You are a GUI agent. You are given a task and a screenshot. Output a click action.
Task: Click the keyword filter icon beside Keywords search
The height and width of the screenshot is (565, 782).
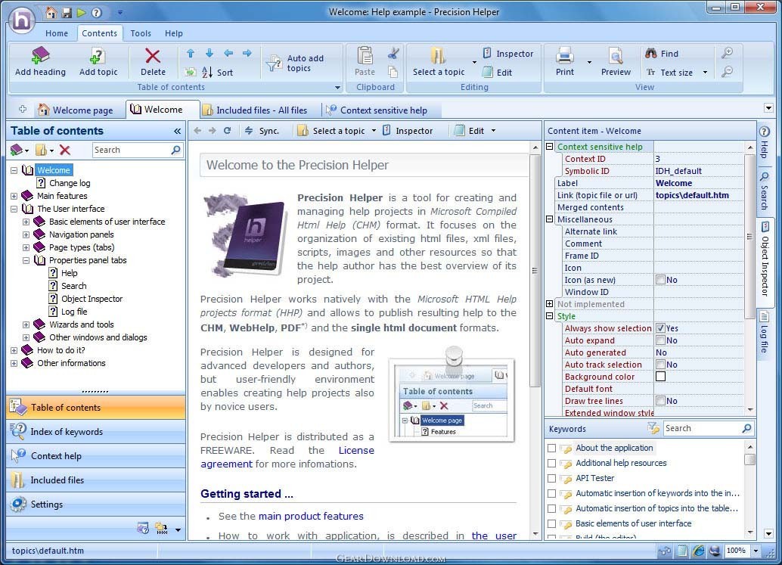[653, 428]
